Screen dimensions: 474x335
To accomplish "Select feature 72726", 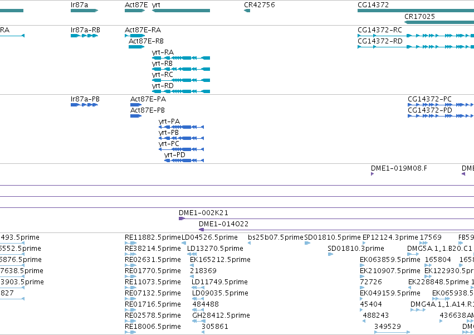I will pos(362,288).
